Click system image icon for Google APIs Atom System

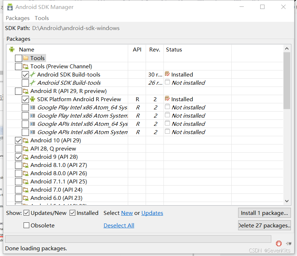click(x=32, y=132)
